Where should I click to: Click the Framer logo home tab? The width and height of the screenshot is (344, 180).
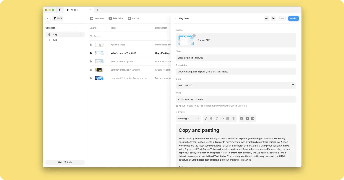[60, 10]
